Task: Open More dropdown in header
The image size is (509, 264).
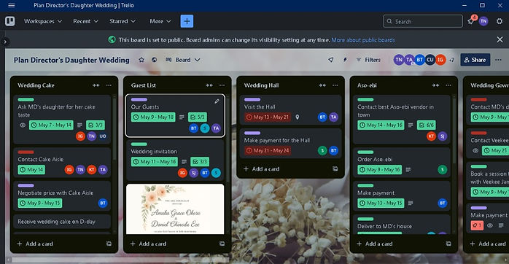Action: pyautogui.click(x=160, y=21)
